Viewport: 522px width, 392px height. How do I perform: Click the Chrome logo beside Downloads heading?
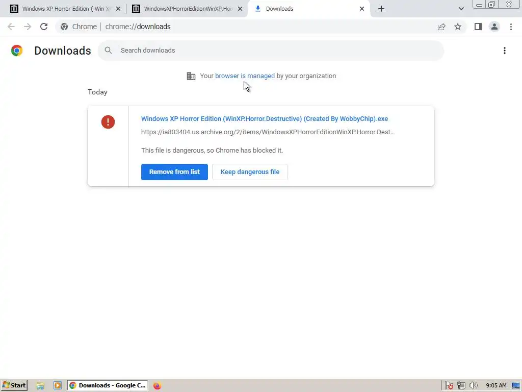17,51
